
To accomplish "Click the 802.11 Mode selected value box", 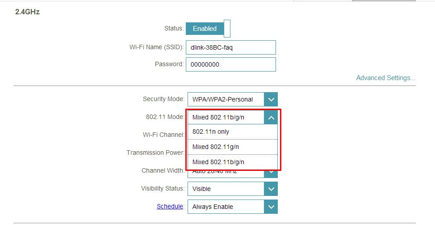I will (x=226, y=118).
